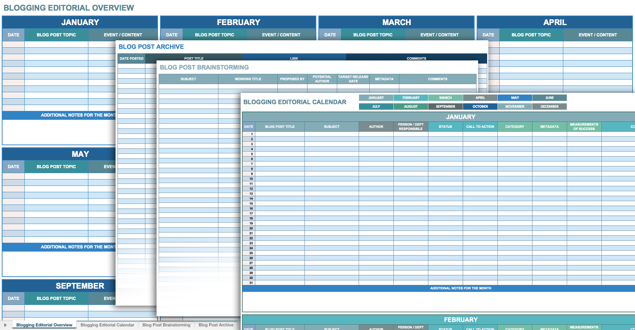Click the Blog Post Archive title
The height and width of the screenshot is (330, 635).
click(x=151, y=47)
